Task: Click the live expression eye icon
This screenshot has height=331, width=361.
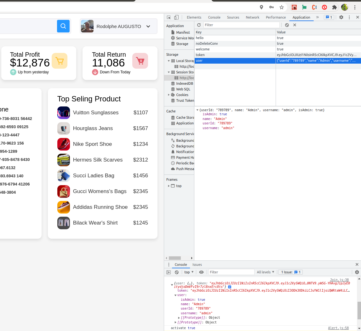Action: click(201, 272)
